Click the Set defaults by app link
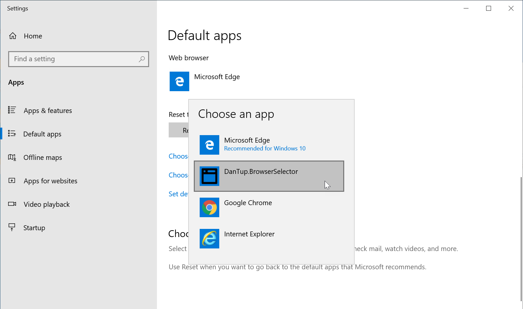 click(x=178, y=194)
